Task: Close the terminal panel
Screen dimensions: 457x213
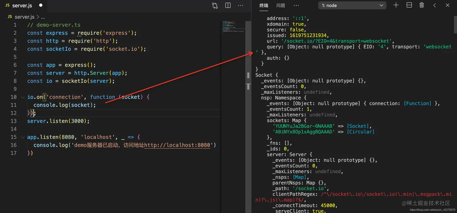Action: point(448,5)
